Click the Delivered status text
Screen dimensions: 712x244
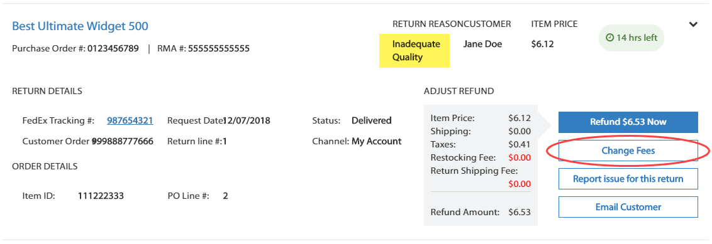pyautogui.click(x=372, y=120)
